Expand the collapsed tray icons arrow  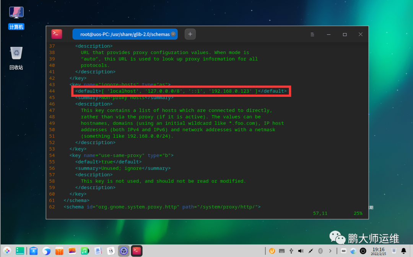pos(330,251)
